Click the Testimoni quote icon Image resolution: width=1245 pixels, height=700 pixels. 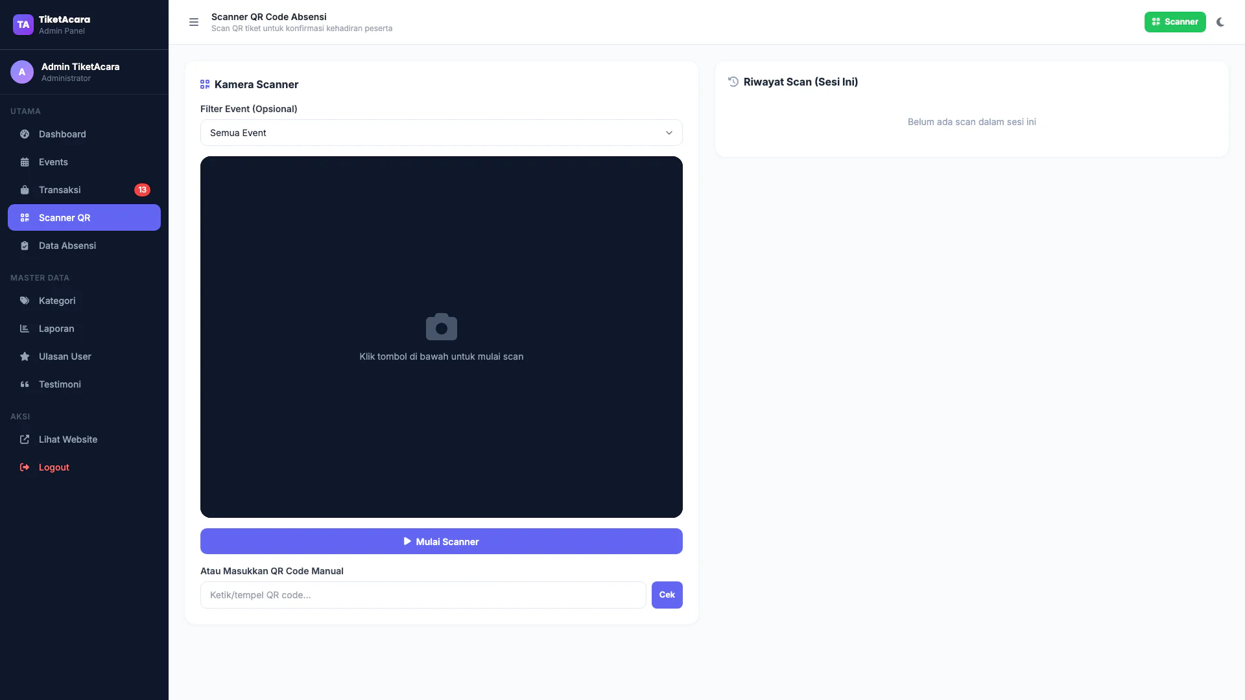pos(25,384)
